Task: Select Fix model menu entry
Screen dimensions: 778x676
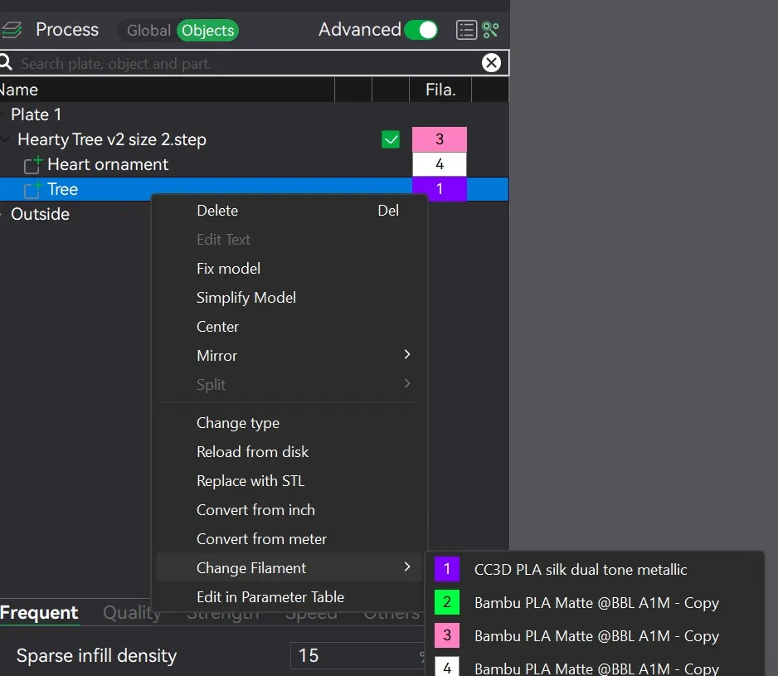Action: [x=289, y=269]
